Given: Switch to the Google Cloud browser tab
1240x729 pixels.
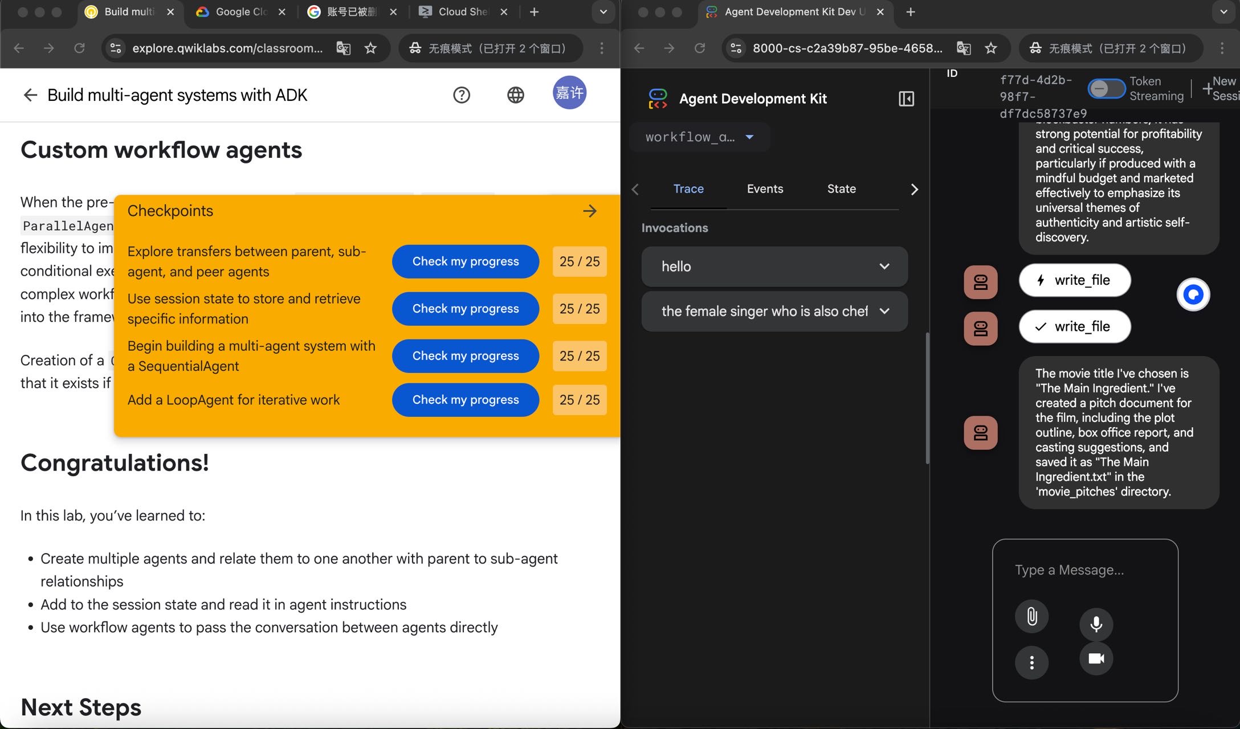Looking at the screenshot, I should coord(240,12).
